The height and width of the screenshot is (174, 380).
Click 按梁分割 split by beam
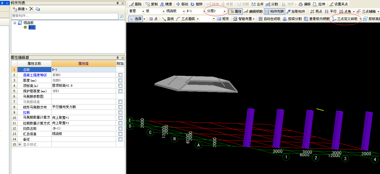click(292, 19)
